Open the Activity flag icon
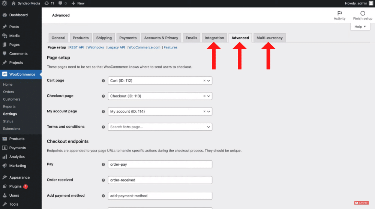The height and width of the screenshot is (209, 375). coord(340,13)
